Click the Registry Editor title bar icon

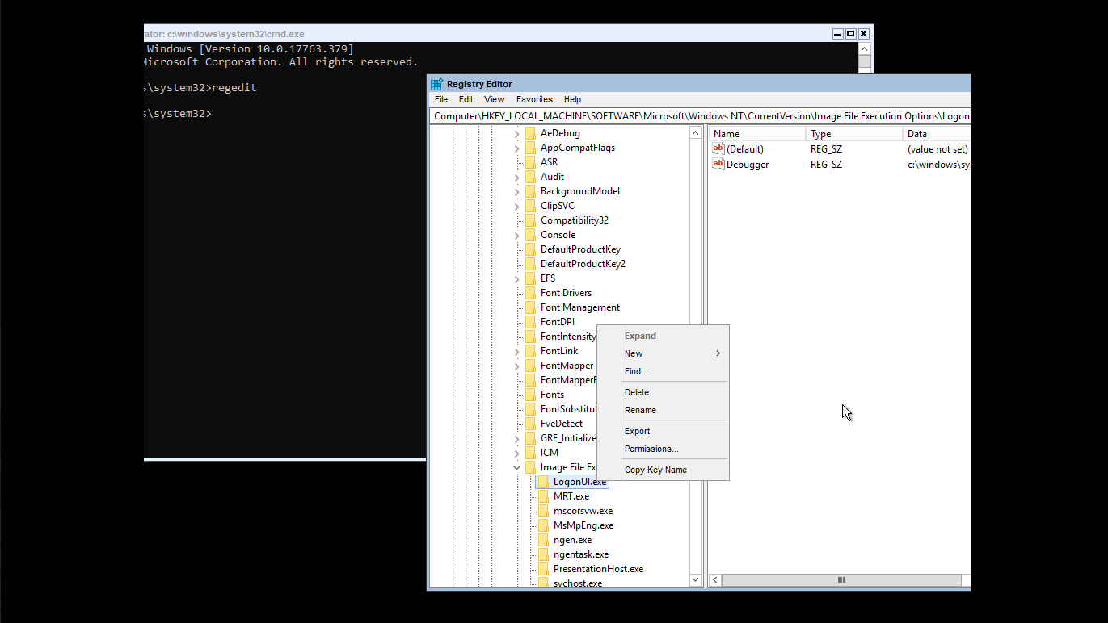[x=436, y=84]
